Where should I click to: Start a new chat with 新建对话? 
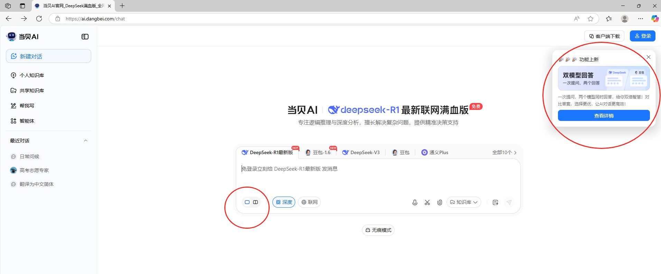coord(48,56)
